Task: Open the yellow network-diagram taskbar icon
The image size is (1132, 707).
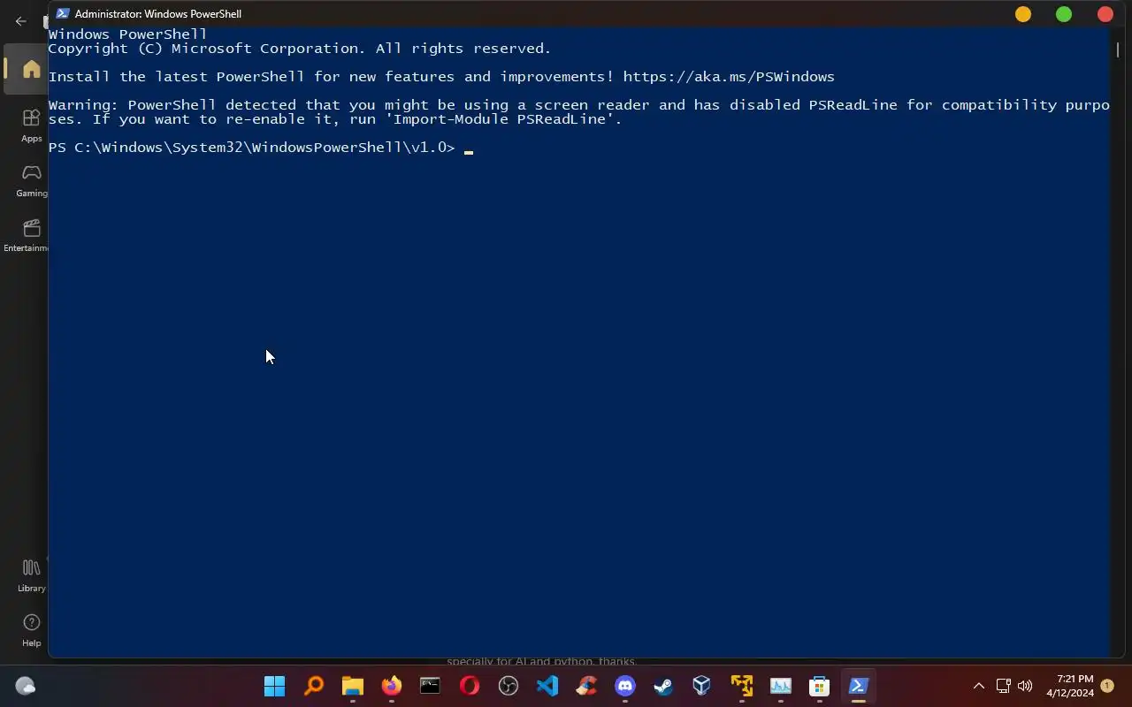Action: (x=741, y=686)
